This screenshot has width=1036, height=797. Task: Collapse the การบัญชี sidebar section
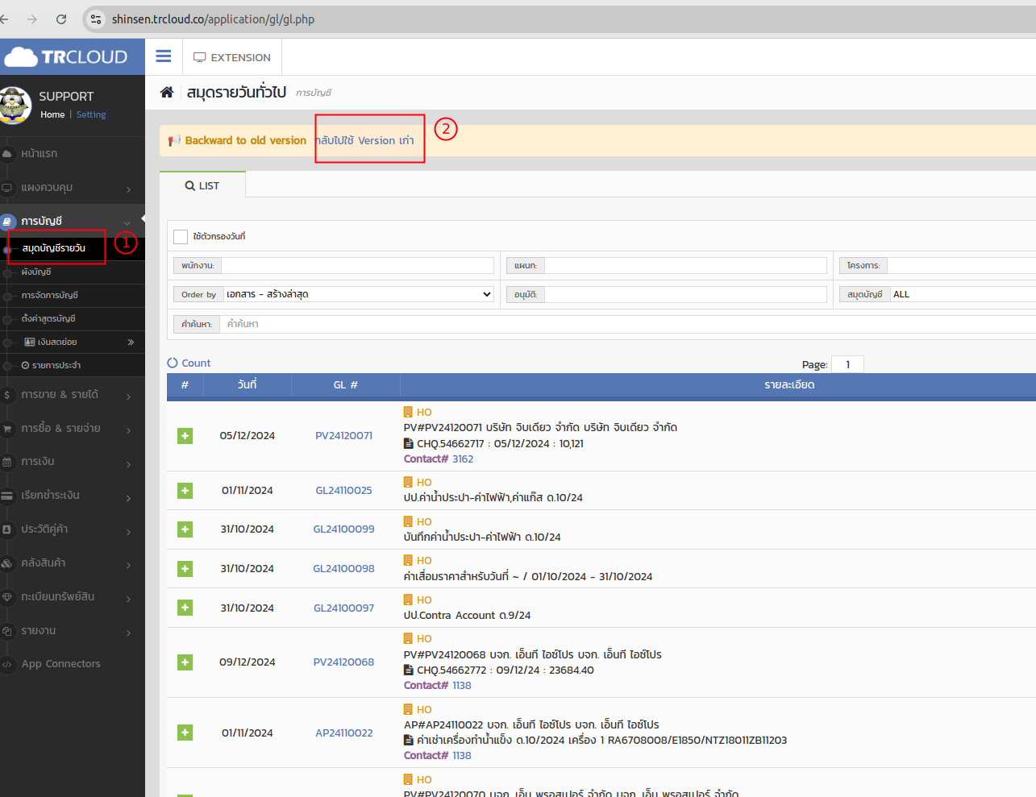click(x=127, y=222)
